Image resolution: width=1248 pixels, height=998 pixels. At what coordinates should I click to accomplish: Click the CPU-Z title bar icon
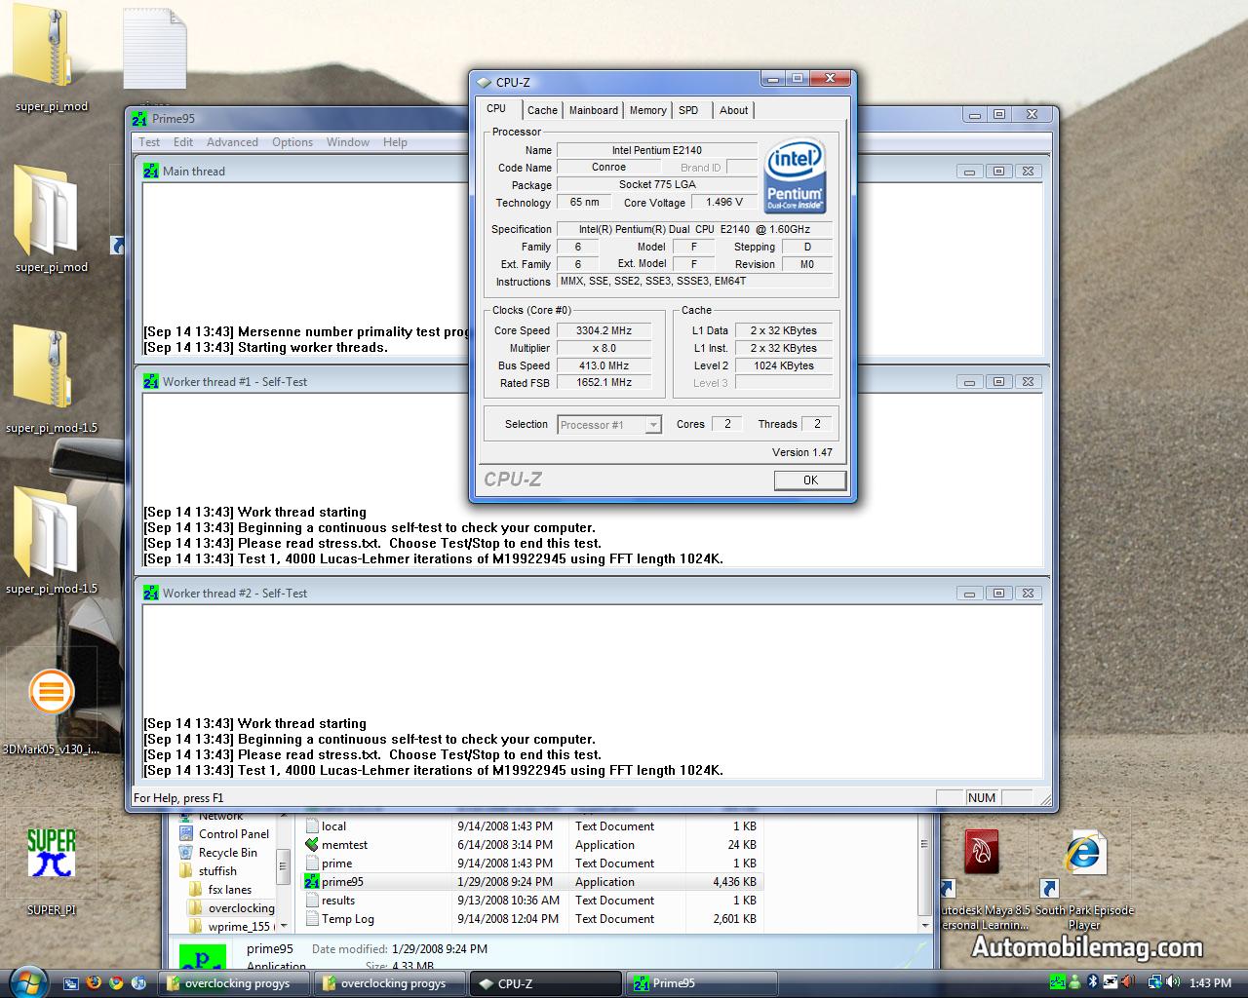(x=485, y=83)
